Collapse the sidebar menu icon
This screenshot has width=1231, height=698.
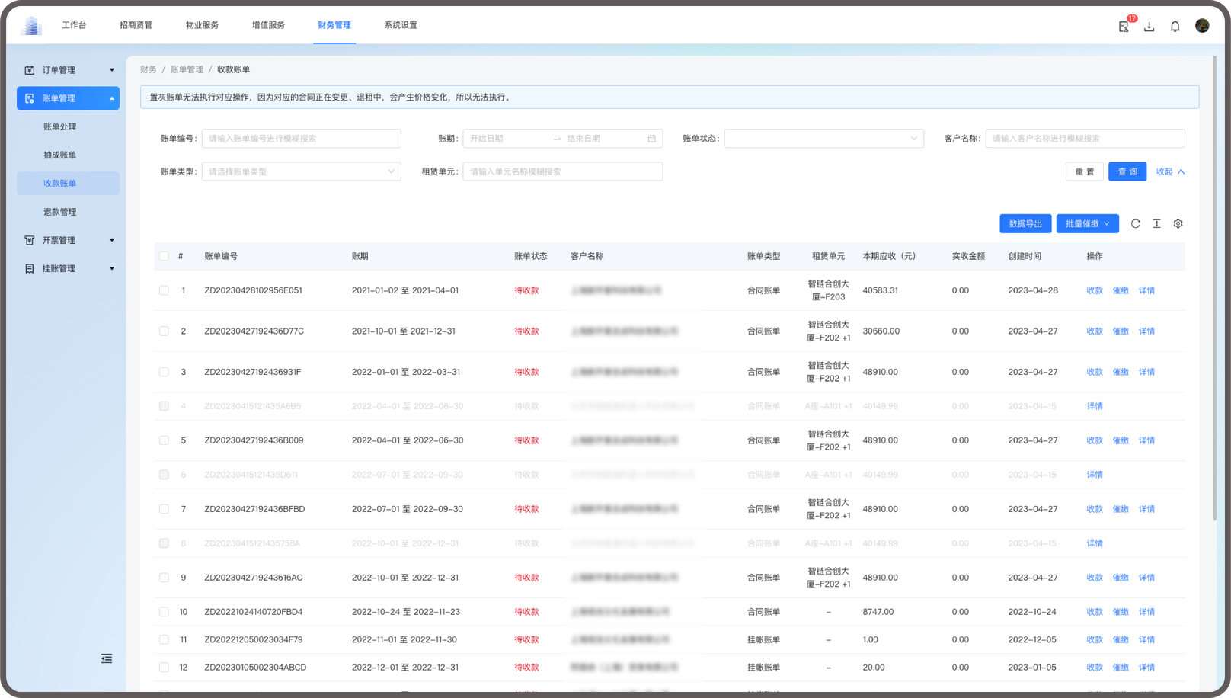click(x=107, y=658)
